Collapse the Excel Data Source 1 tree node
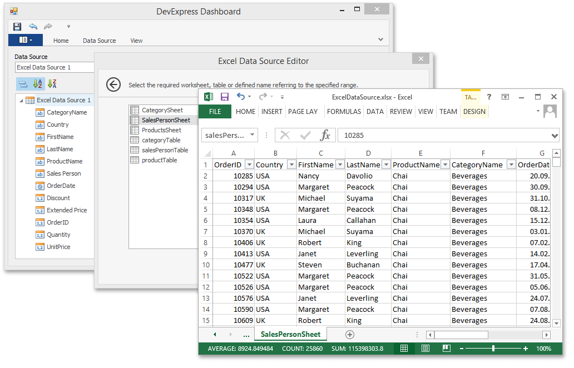Screen dimensions: 574x368 click(21, 101)
